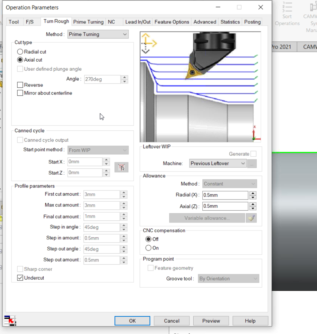Select the Axial cut radio button
The image size is (317, 334).
coord(20,60)
